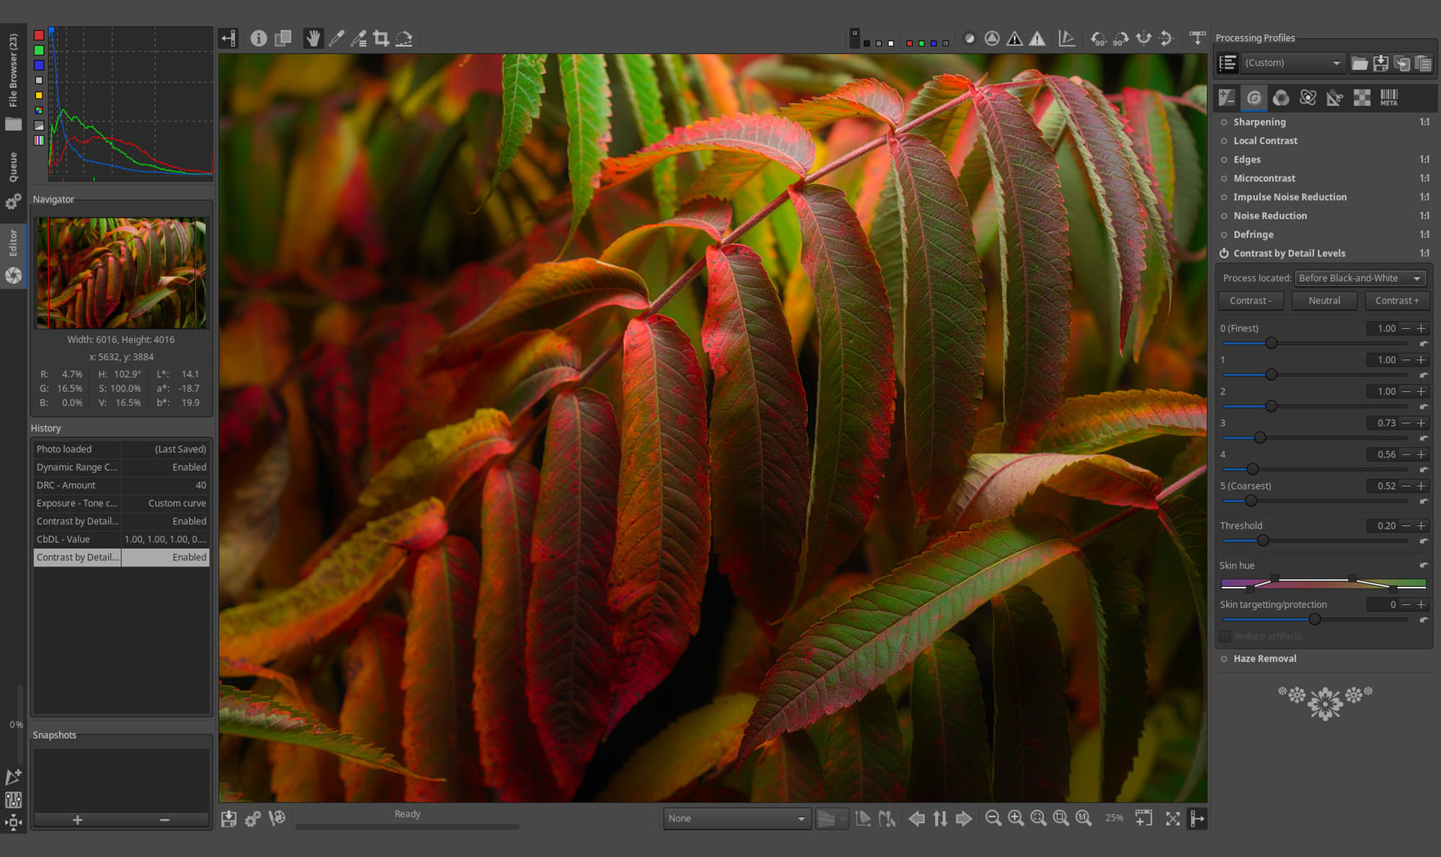The image size is (1441, 857).
Task: Select the Straighten/Rotate tool
Action: 404,38
